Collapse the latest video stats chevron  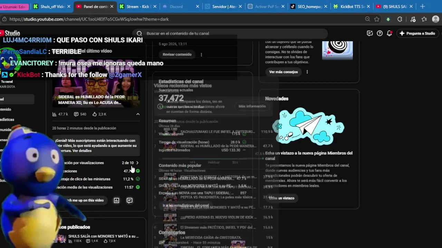(138, 114)
